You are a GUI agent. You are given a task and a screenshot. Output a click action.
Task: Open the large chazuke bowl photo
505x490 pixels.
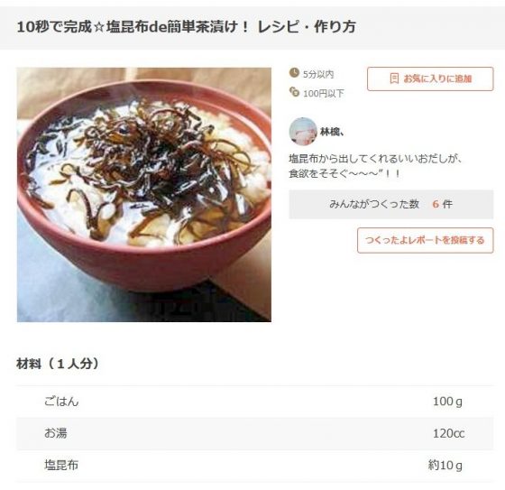coord(144,194)
